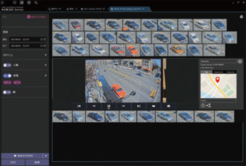The width and height of the screenshot is (246, 166).
Task: Click the name text field in info panel
Action: [219, 61]
